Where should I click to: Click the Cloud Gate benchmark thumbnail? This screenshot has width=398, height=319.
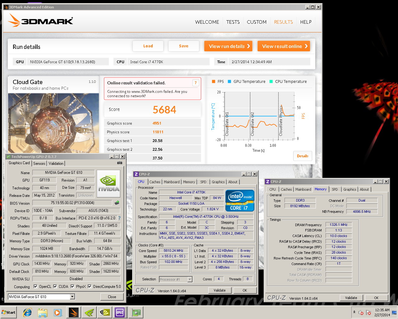(x=53, y=123)
